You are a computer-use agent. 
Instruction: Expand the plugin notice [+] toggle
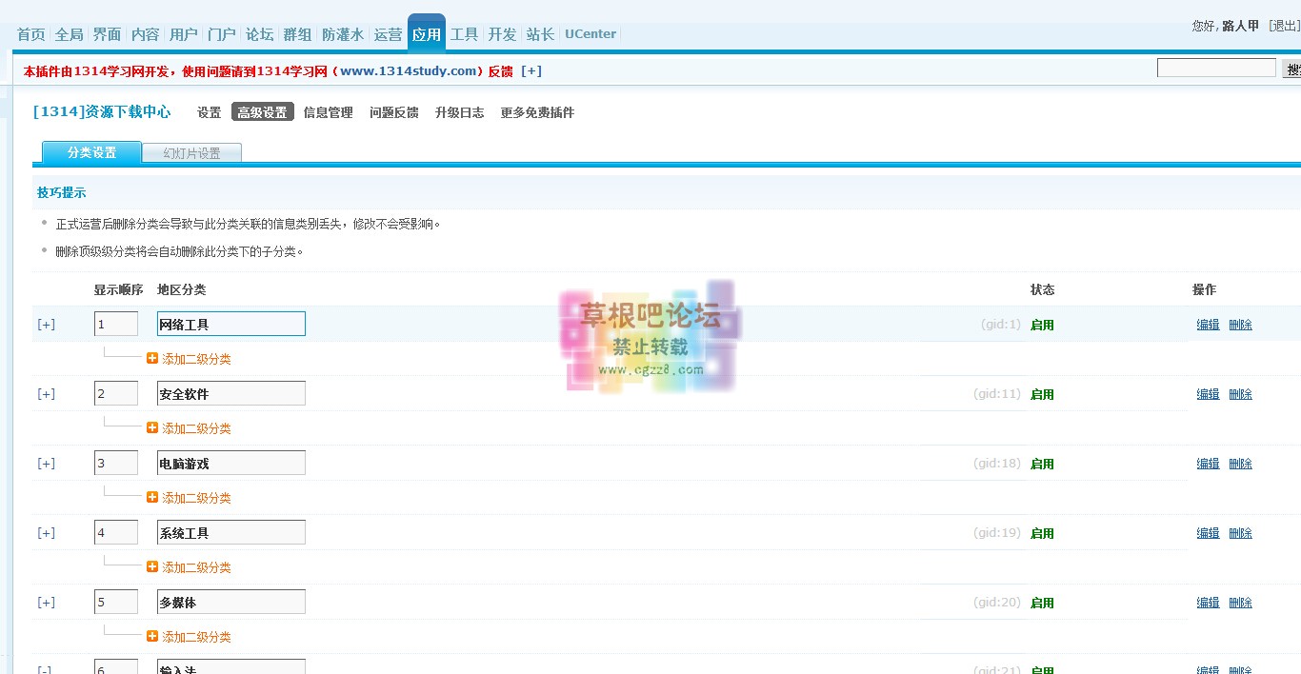(531, 71)
